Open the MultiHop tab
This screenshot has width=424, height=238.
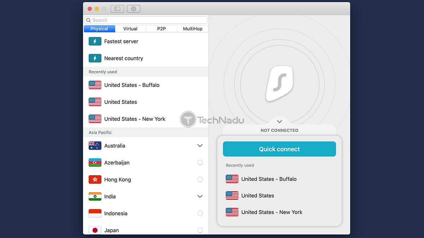193,29
